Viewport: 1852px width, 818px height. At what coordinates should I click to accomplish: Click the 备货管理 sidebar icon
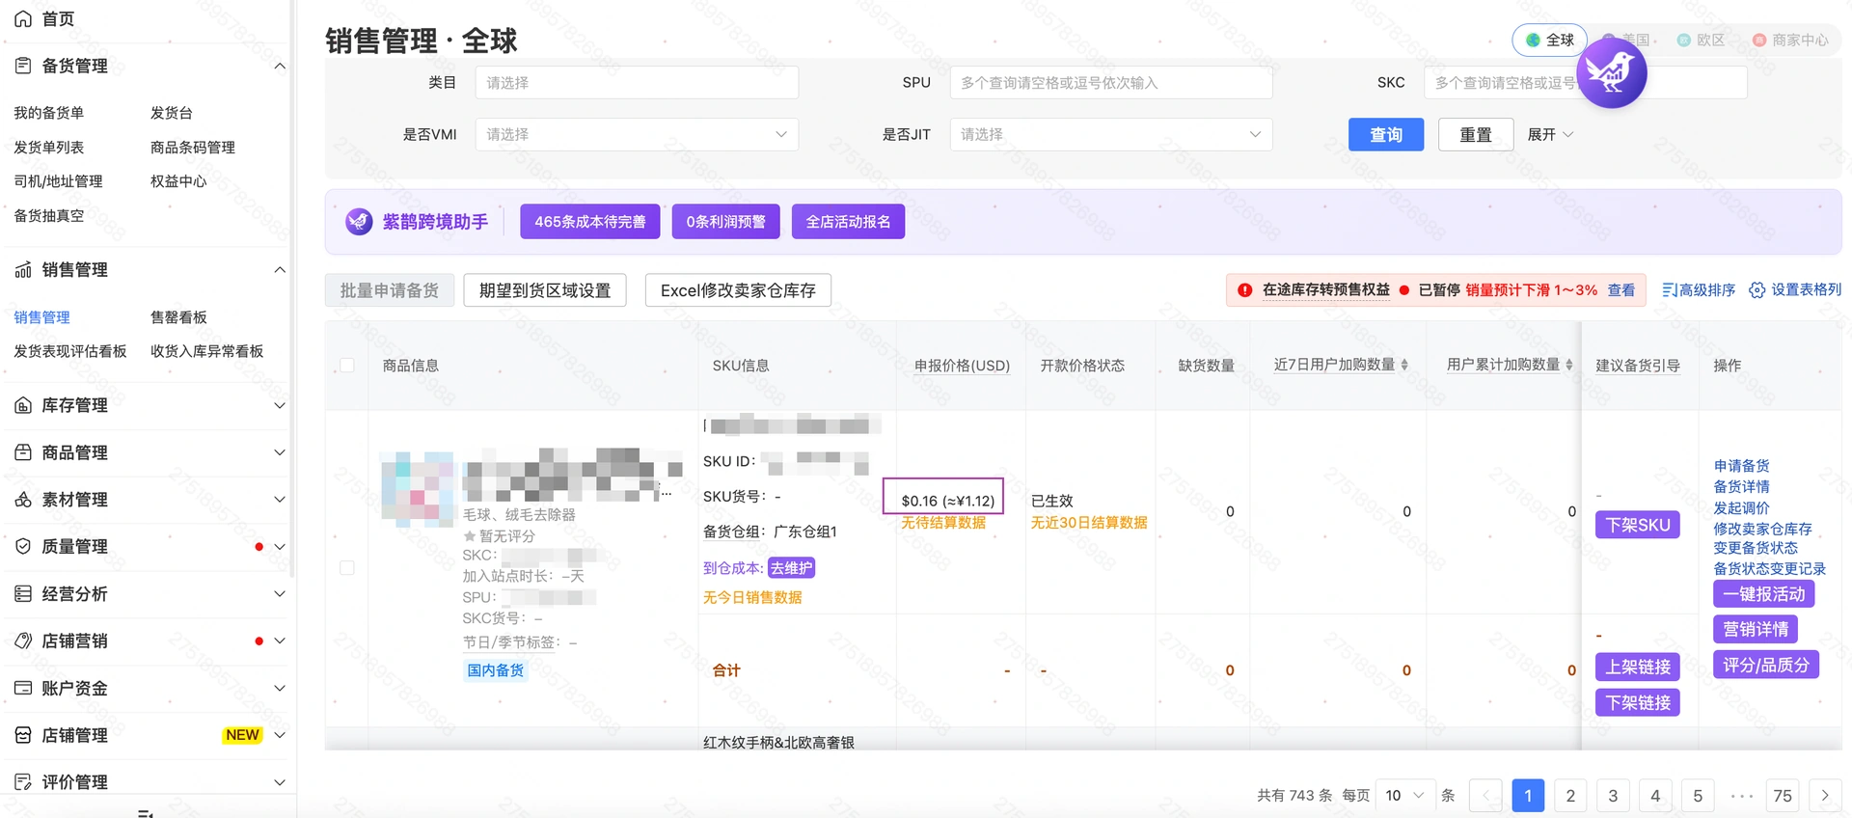[x=23, y=66]
